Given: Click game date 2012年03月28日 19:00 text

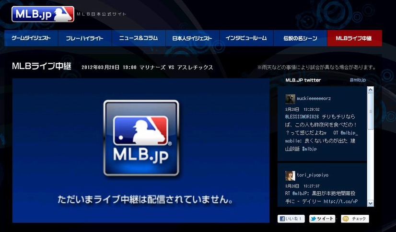Looking at the screenshot, I should click(x=109, y=68).
